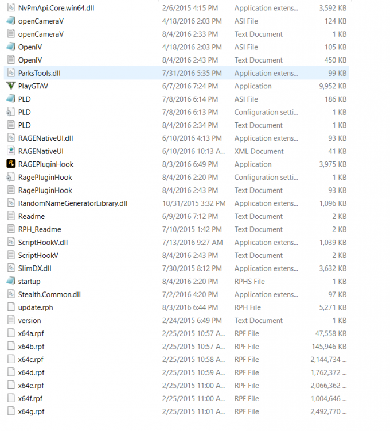Select the file name 'Stealth.Common.dll'
390x431 pixels.
(x=49, y=295)
